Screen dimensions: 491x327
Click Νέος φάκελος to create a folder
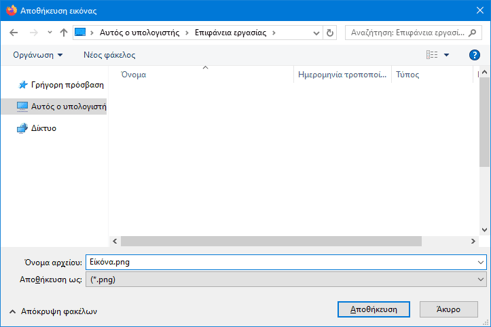pos(109,55)
